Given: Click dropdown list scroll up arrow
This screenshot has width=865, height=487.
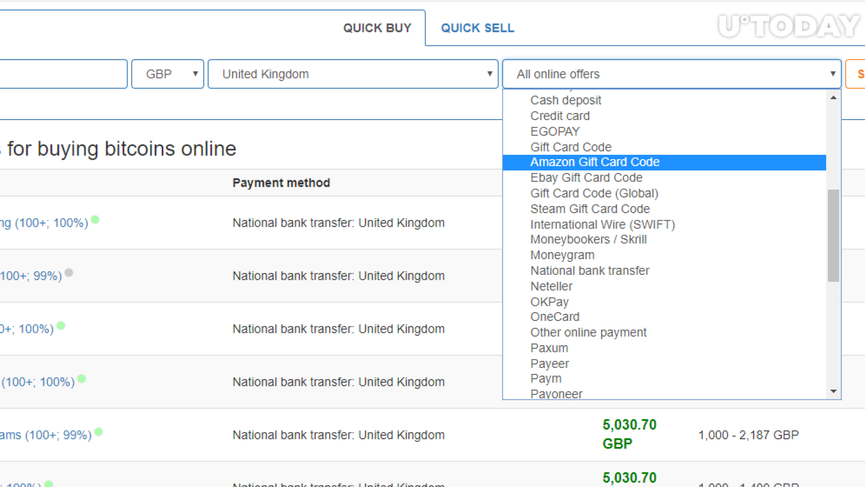Looking at the screenshot, I should (833, 97).
